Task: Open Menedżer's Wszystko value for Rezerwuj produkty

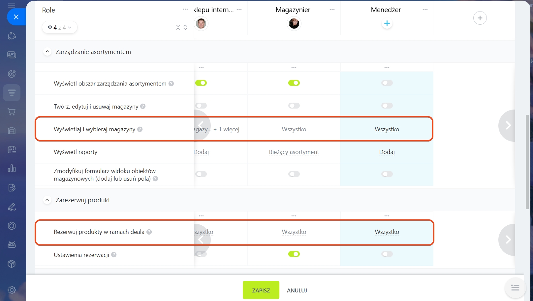Action: [387, 232]
